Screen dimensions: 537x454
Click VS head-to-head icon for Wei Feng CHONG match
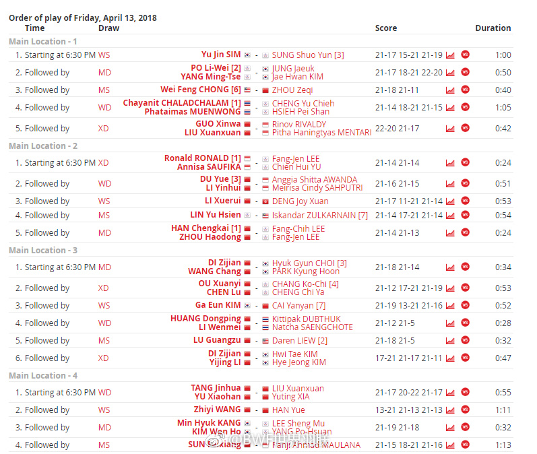[465, 90]
